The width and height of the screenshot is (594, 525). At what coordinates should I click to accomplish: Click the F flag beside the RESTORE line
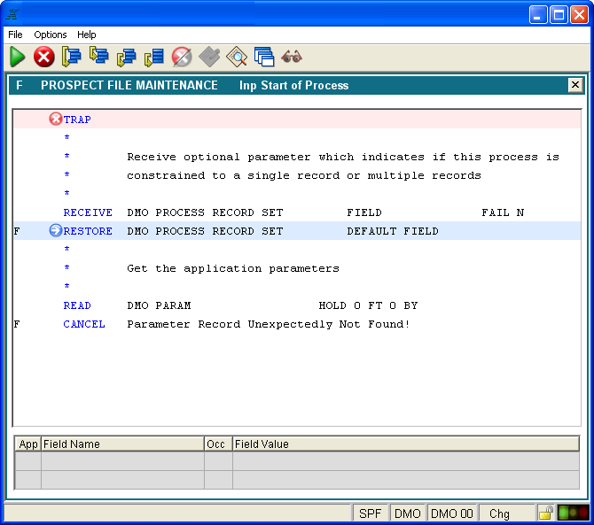17,231
